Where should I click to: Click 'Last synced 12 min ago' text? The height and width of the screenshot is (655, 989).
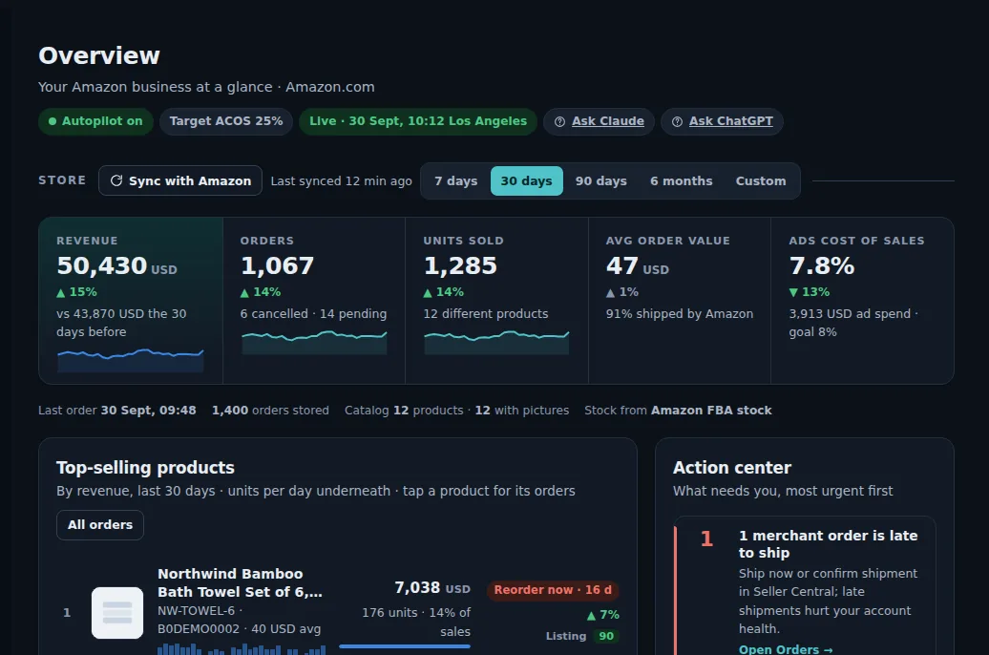(x=341, y=181)
